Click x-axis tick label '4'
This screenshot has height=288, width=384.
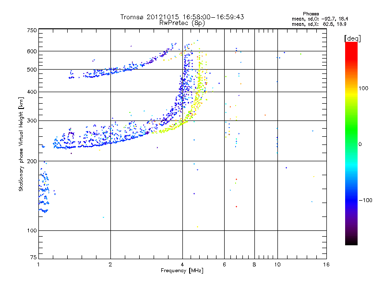click(x=182, y=264)
